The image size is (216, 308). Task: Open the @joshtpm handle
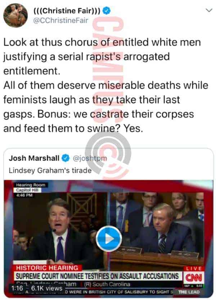90,158
